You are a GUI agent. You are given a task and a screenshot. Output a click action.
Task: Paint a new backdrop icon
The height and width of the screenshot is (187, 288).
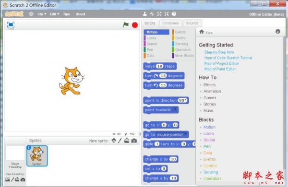point(12,179)
